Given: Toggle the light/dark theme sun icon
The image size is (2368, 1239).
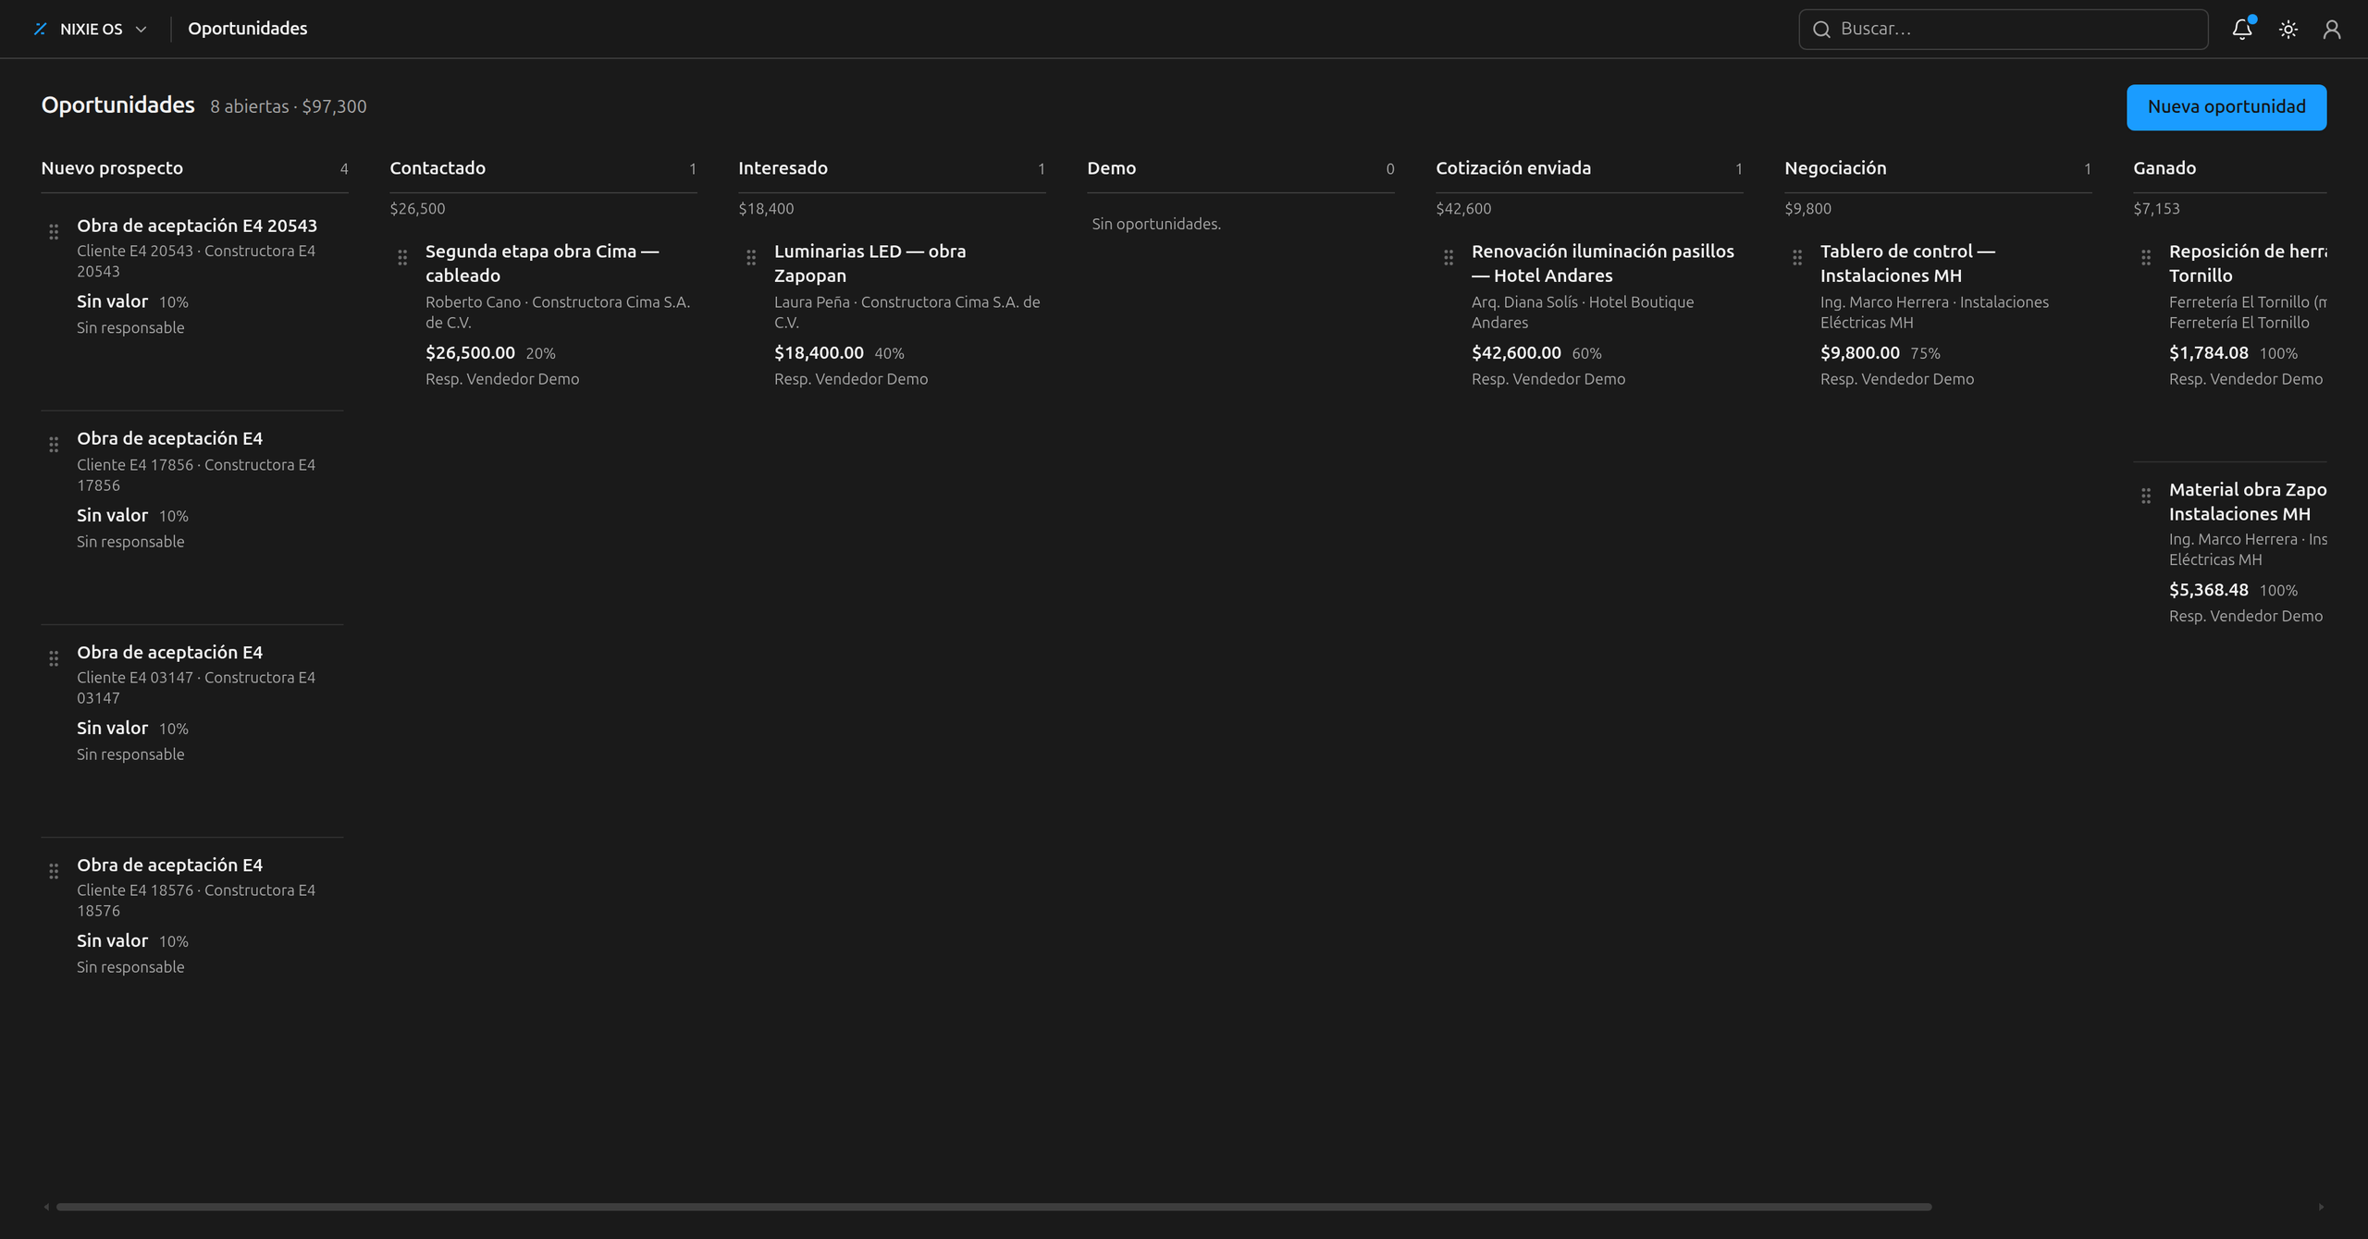Looking at the screenshot, I should (x=2288, y=30).
